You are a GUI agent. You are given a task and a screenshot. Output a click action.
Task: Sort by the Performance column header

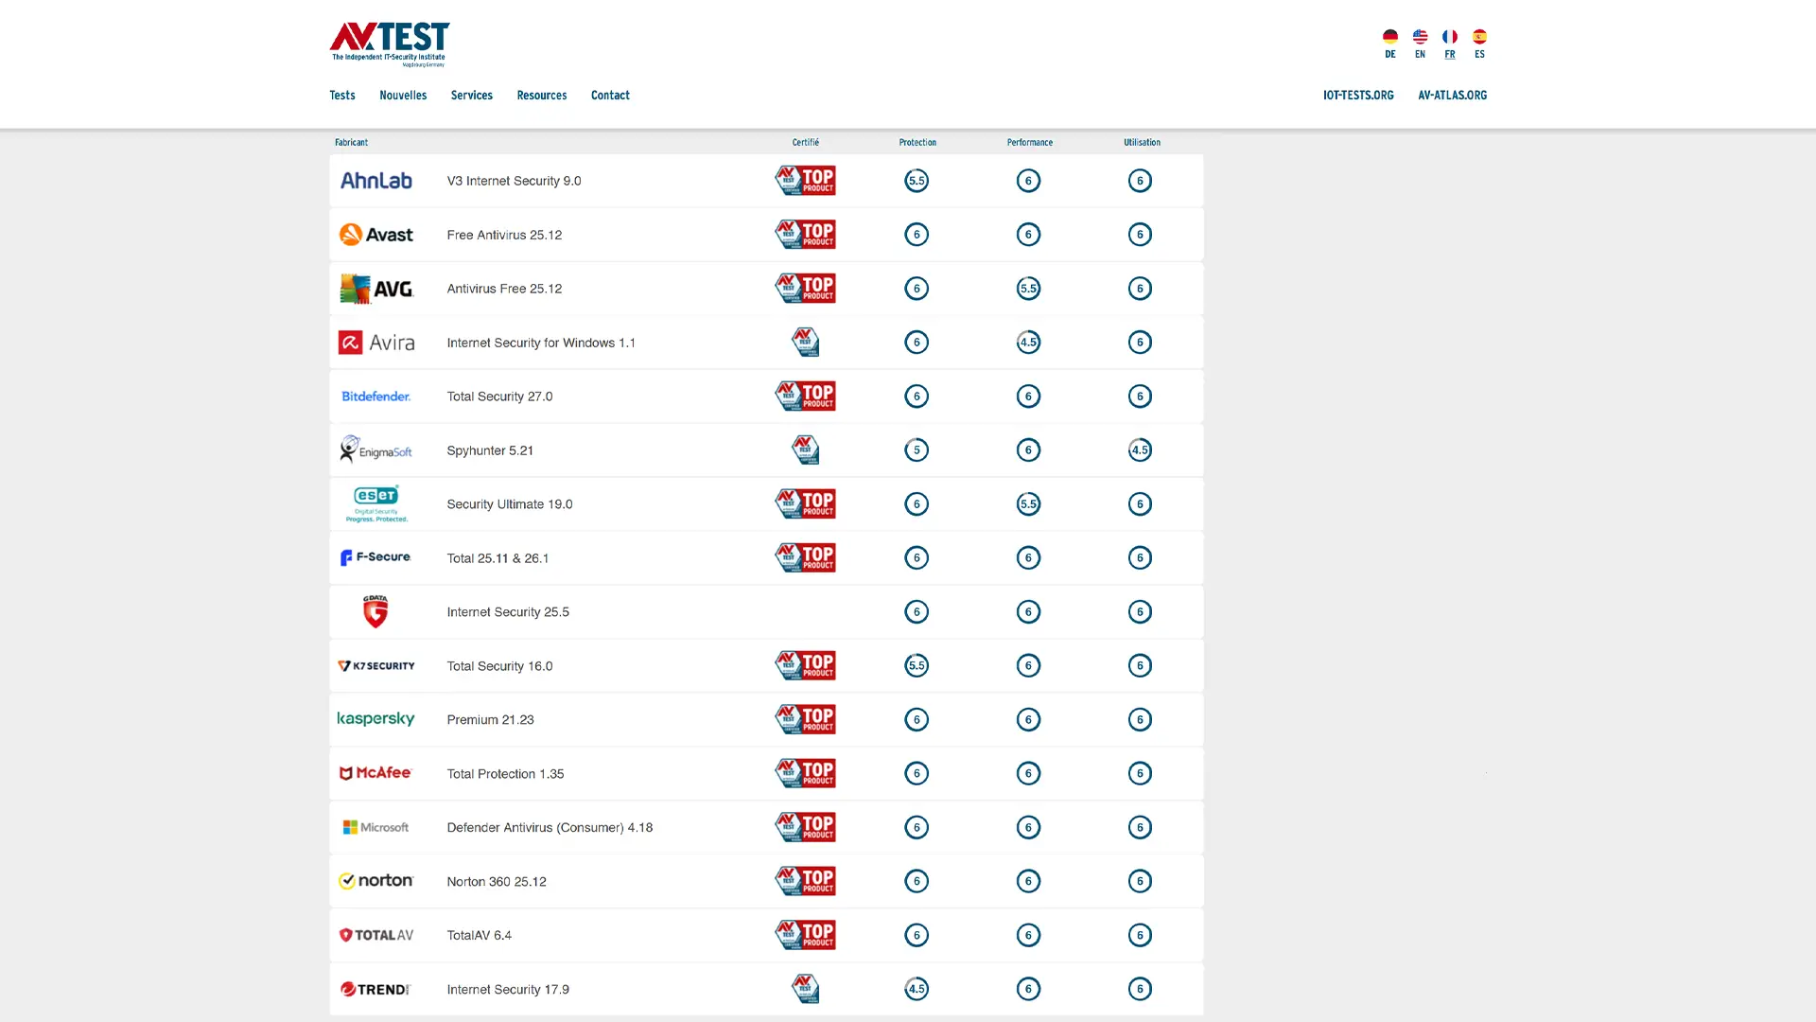1029,143
